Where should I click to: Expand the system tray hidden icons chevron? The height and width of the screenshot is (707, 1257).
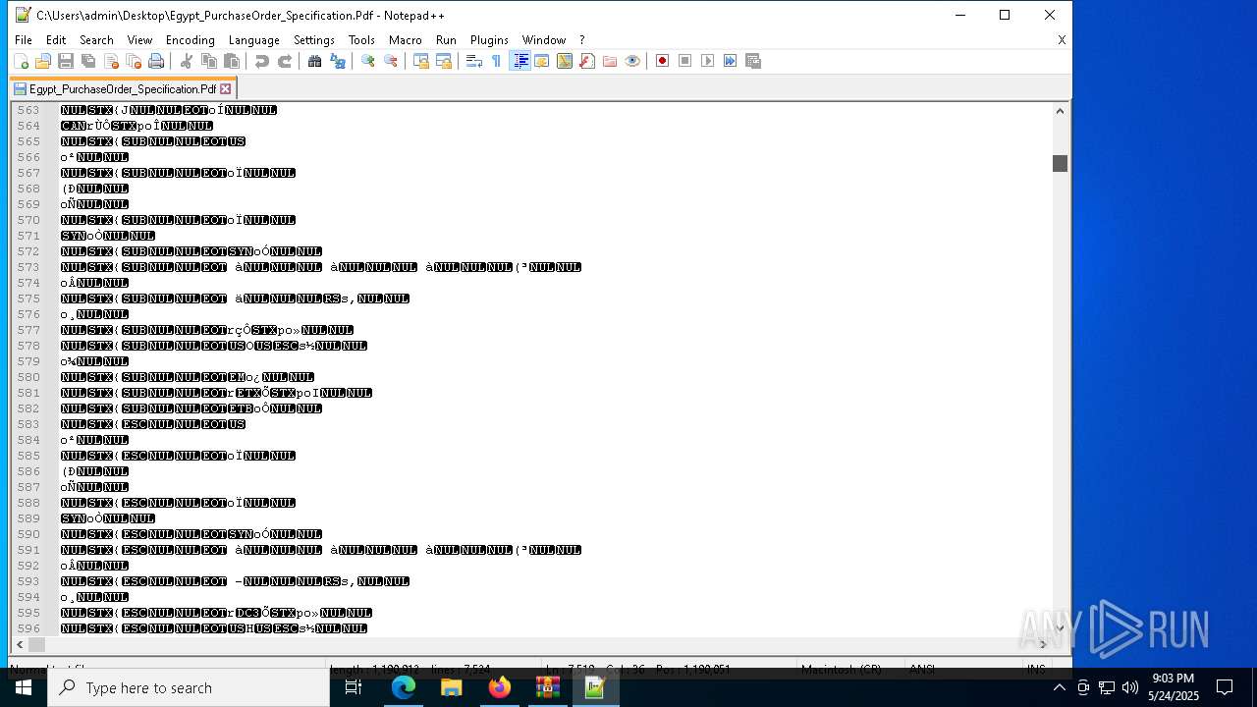tap(1060, 687)
